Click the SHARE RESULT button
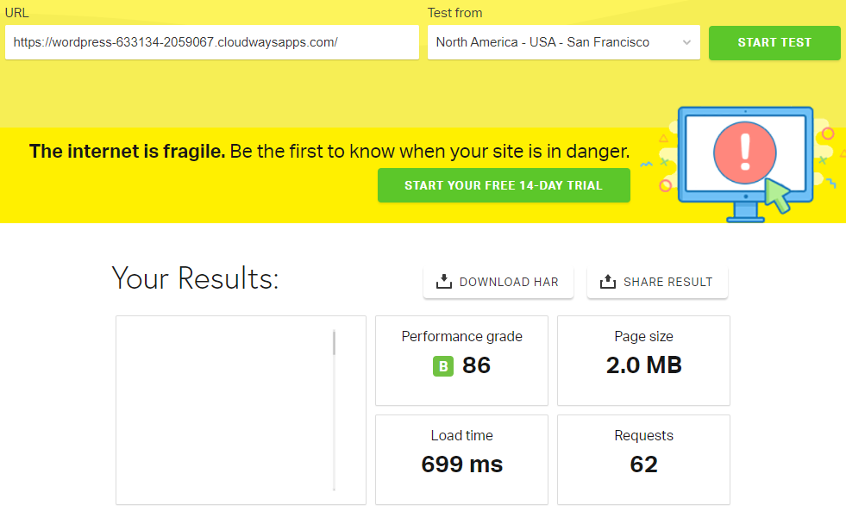The height and width of the screenshot is (511, 846). (x=657, y=281)
